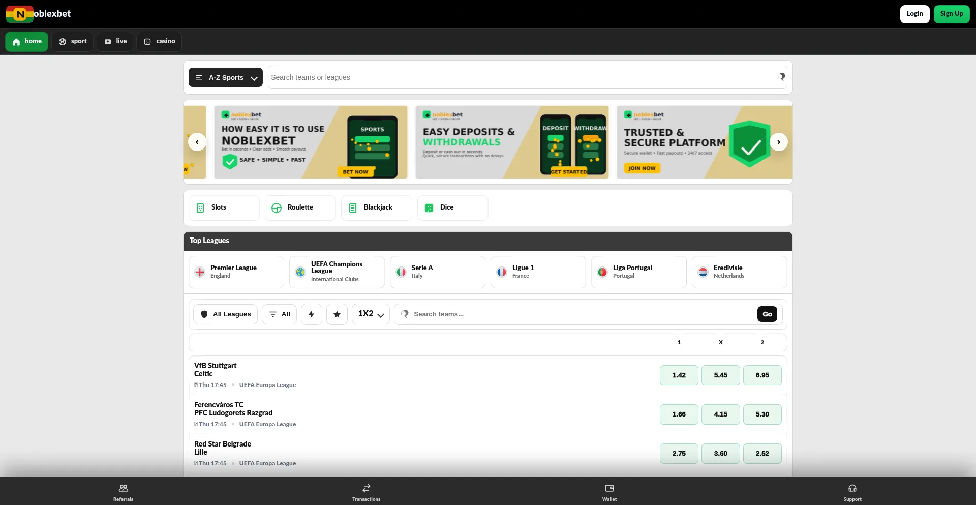This screenshot has height=505, width=976.
Task: Go to the casino tab
Action: [x=159, y=41]
